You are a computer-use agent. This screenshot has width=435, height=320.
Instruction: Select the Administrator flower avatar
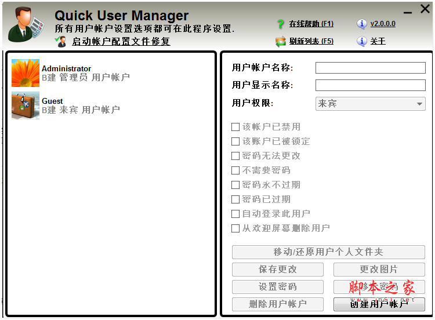tap(26, 73)
